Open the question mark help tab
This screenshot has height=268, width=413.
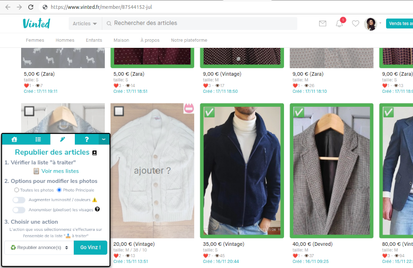pos(87,139)
